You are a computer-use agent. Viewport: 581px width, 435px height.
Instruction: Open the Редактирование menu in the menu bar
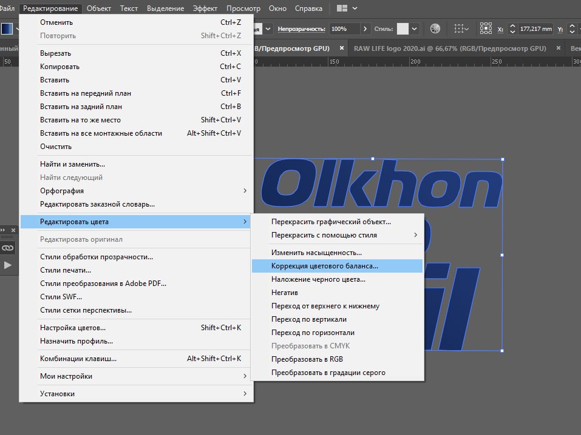click(50, 8)
